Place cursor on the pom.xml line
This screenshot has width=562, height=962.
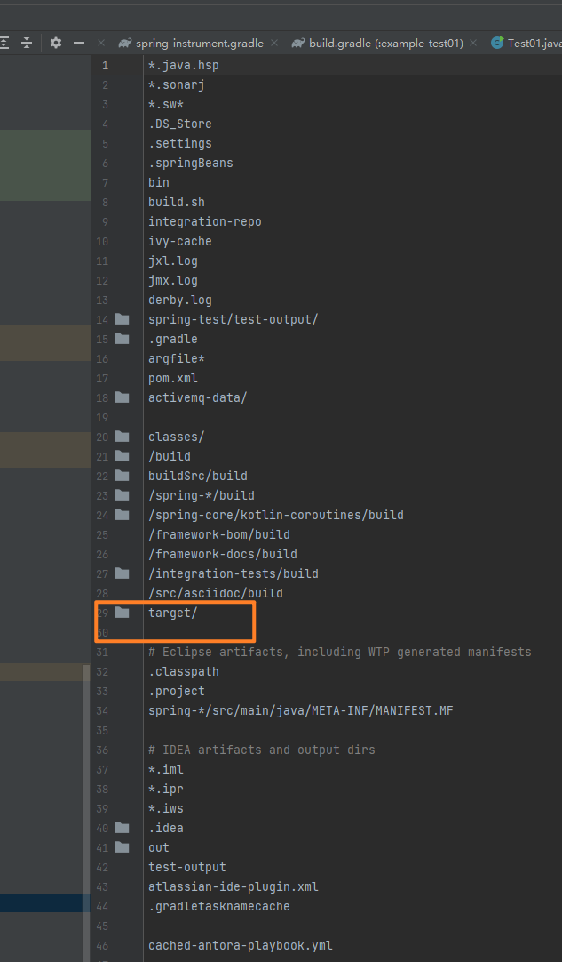pos(173,378)
